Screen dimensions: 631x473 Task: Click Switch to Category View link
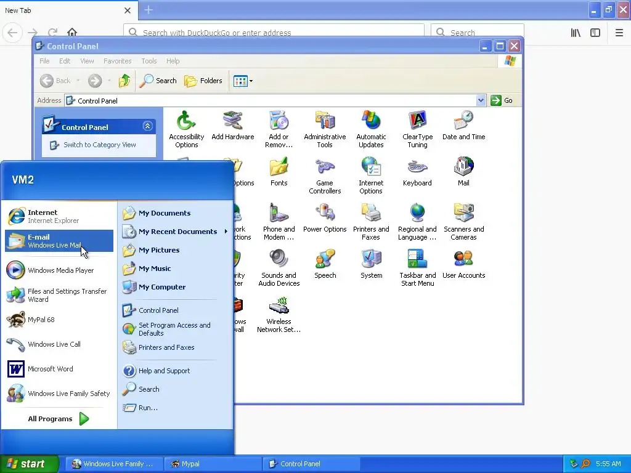(x=99, y=145)
